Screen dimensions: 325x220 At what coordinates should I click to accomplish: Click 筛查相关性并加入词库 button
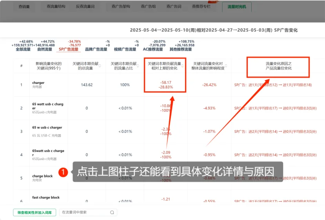pyautogui.click(x=34, y=212)
